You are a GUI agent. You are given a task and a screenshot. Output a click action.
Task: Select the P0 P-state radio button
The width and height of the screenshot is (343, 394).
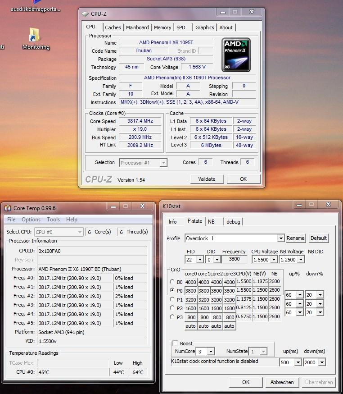click(172, 290)
